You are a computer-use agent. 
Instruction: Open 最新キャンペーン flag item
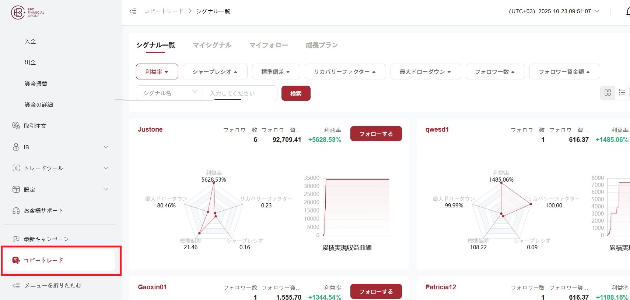46,239
